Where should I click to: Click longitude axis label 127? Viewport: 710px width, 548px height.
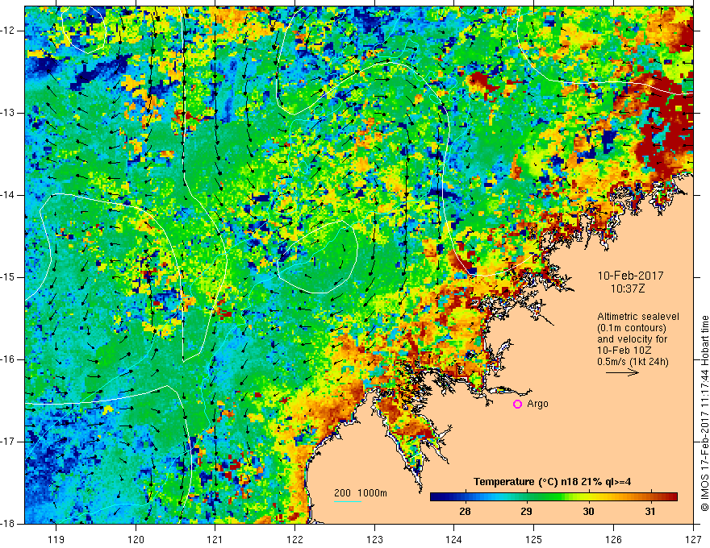pyautogui.click(x=693, y=539)
